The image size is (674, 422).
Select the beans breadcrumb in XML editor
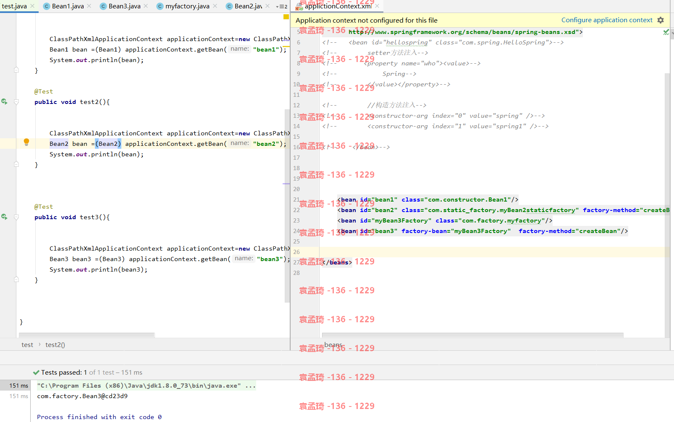[x=333, y=345]
